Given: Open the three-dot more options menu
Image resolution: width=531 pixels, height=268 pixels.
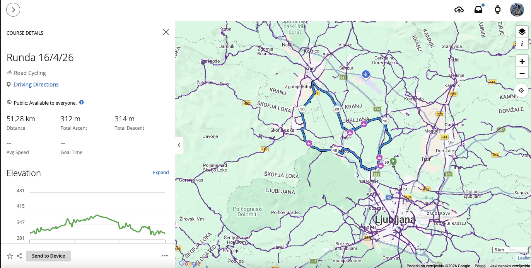Looking at the screenshot, I should click(165, 256).
